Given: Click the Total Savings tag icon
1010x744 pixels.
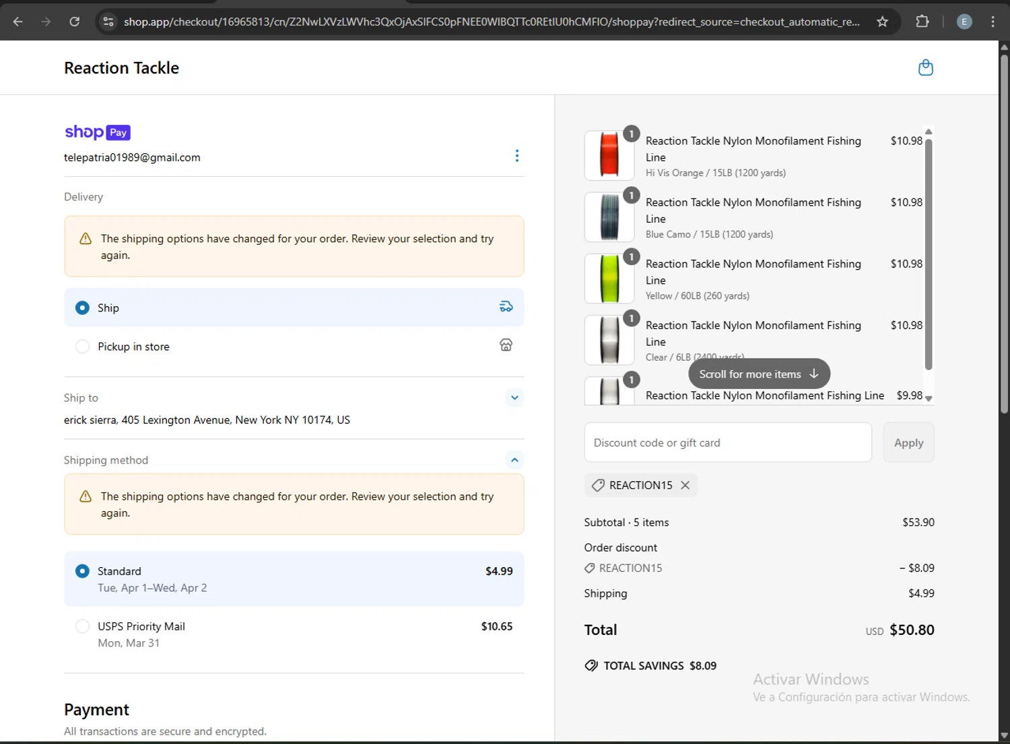Looking at the screenshot, I should pos(591,665).
